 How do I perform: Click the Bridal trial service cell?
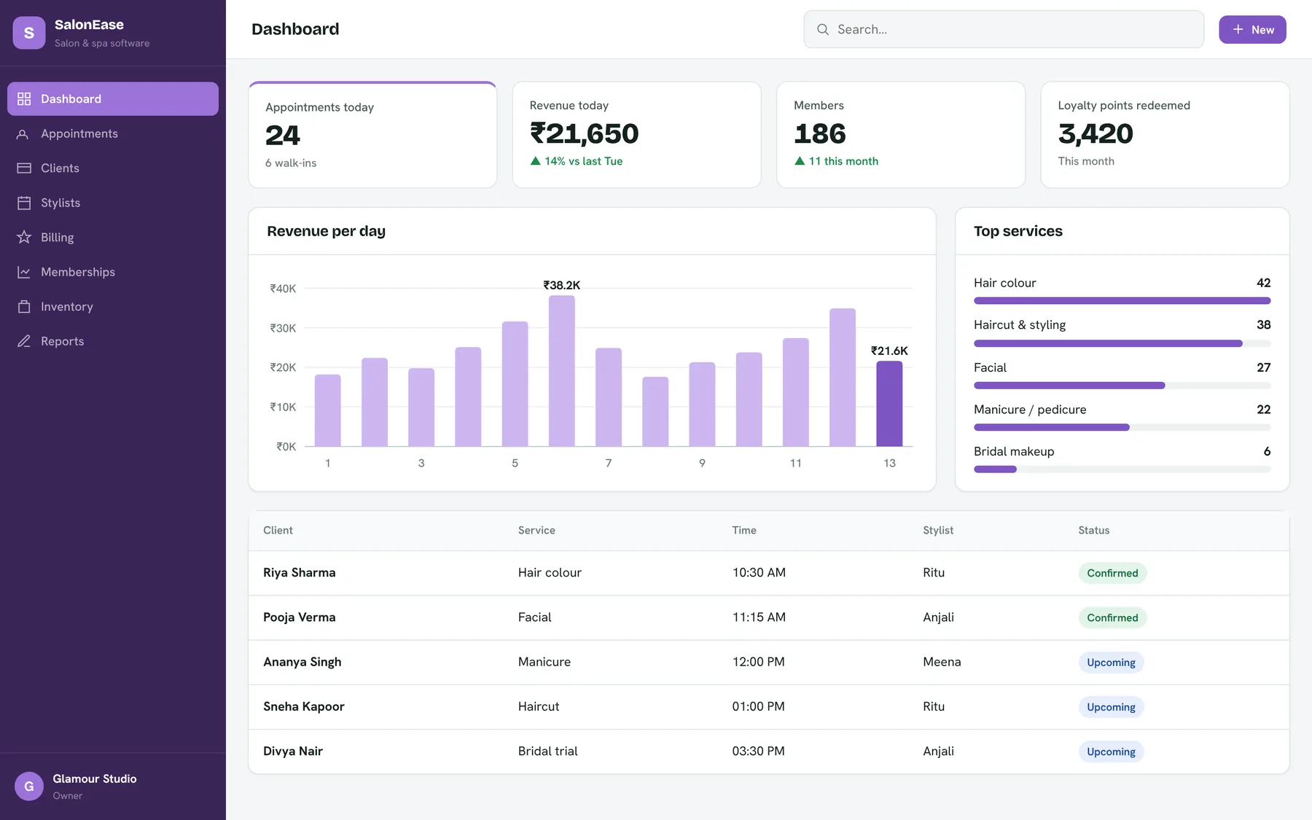click(x=548, y=751)
